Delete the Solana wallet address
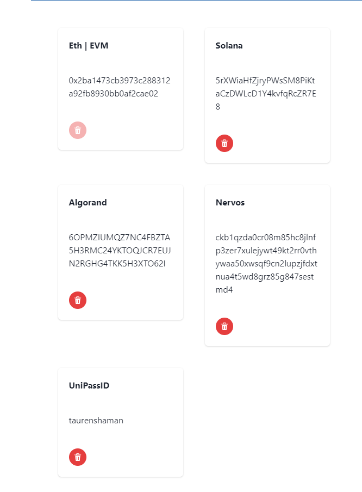Image resolution: width=362 pixels, height=492 pixels. click(224, 143)
